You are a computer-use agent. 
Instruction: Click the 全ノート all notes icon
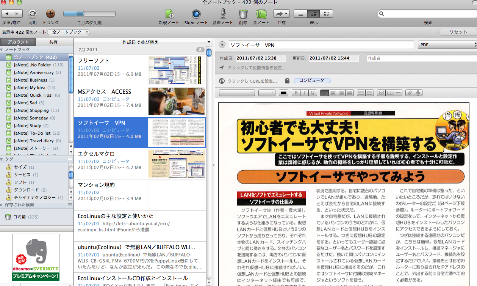point(261,14)
